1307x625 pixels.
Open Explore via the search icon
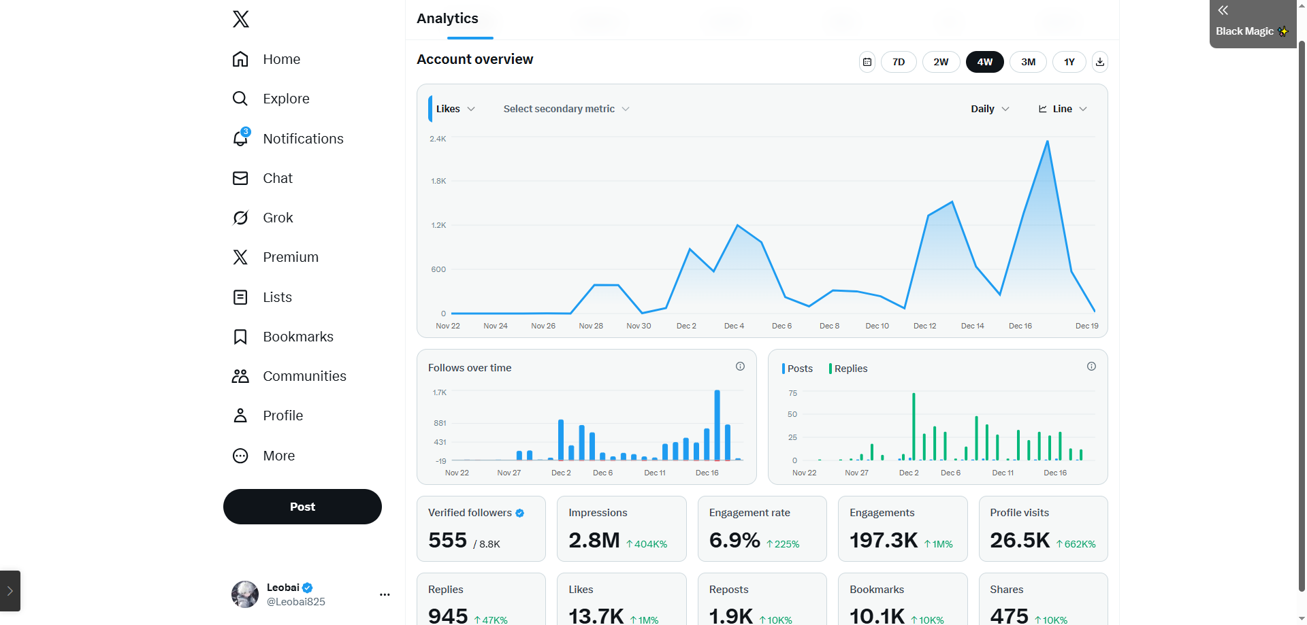pos(240,99)
